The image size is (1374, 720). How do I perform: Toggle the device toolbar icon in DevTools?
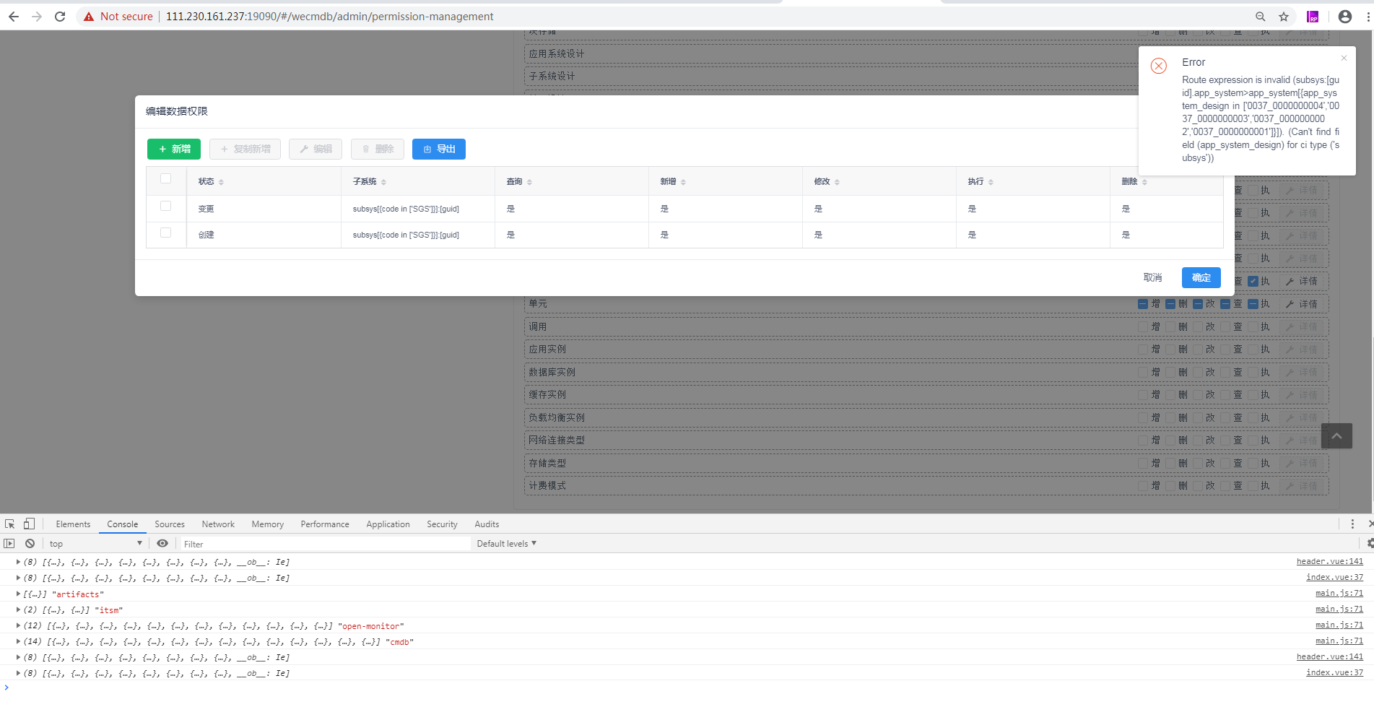click(x=28, y=524)
